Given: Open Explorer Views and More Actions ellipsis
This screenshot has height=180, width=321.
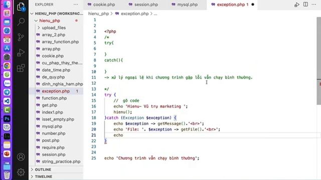Looking at the screenshot, I should [x=76, y=4].
